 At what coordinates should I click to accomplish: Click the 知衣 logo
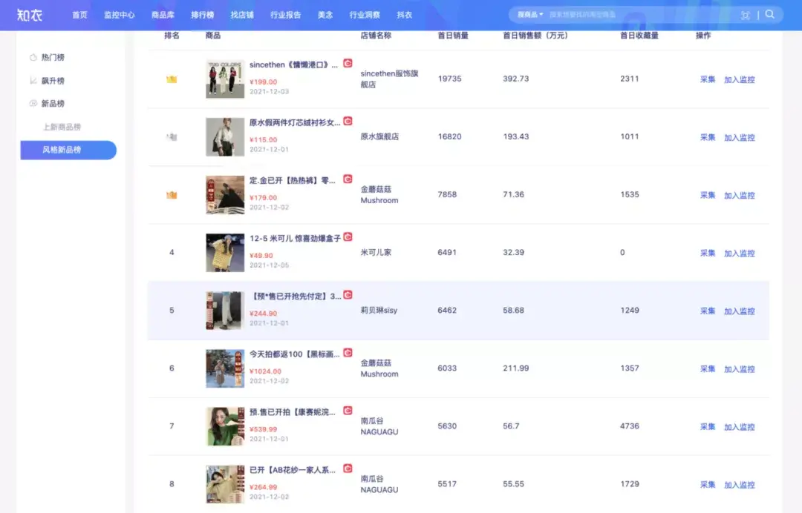[x=29, y=15]
